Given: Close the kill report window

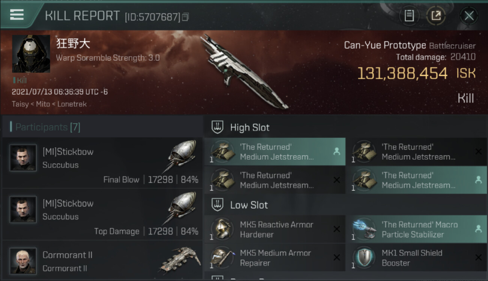Looking at the screenshot, I should tap(468, 16).
